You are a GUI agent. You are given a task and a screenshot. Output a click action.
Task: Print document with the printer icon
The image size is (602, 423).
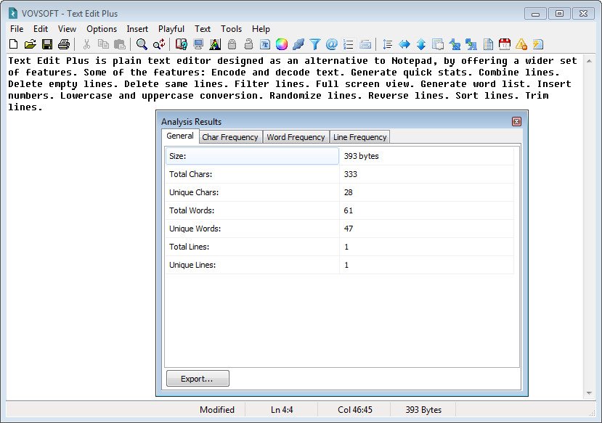(64, 44)
